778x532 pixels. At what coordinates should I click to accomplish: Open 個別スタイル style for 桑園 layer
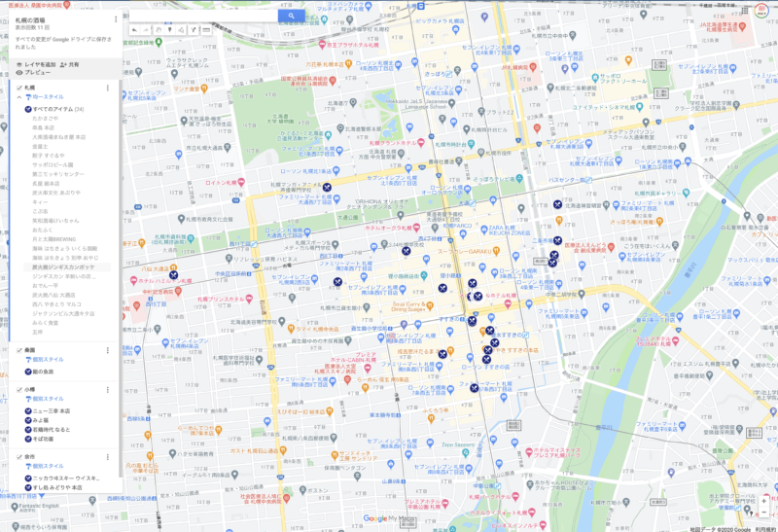pos(45,359)
